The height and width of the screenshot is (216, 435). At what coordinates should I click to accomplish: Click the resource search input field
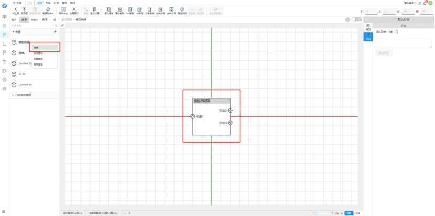[x=32, y=26]
